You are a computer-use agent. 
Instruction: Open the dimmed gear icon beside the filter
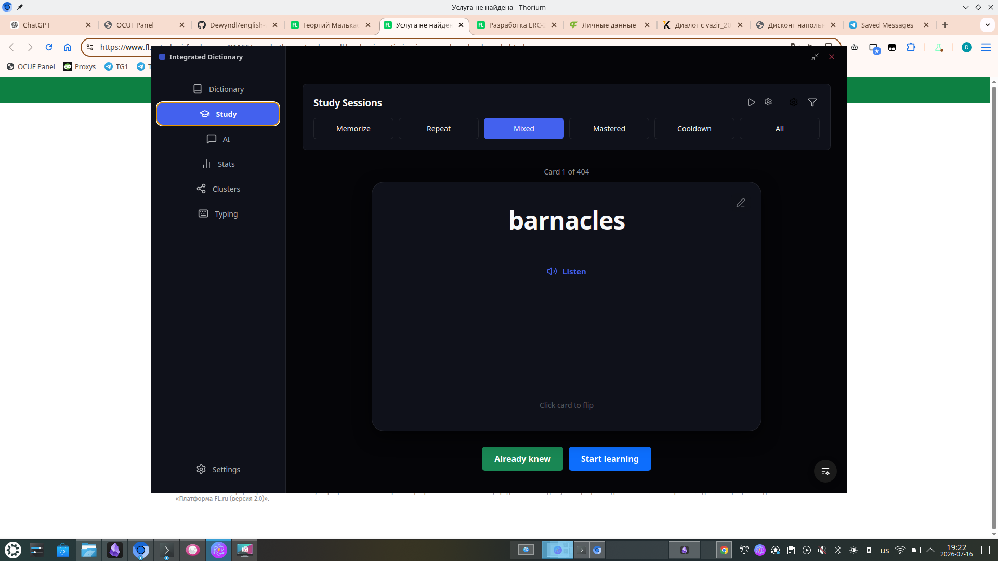click(x=794, y=102)
